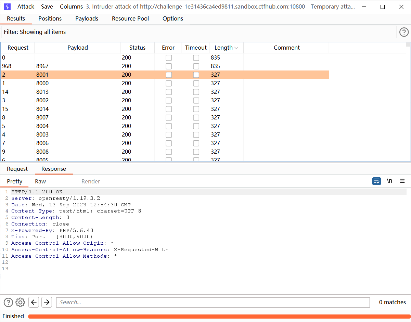Viewport: 411px width, 322px height.
Task: Sort results by Payload column header
Action: point(78,48)
